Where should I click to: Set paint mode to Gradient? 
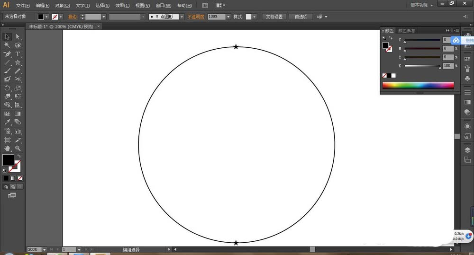13,178
